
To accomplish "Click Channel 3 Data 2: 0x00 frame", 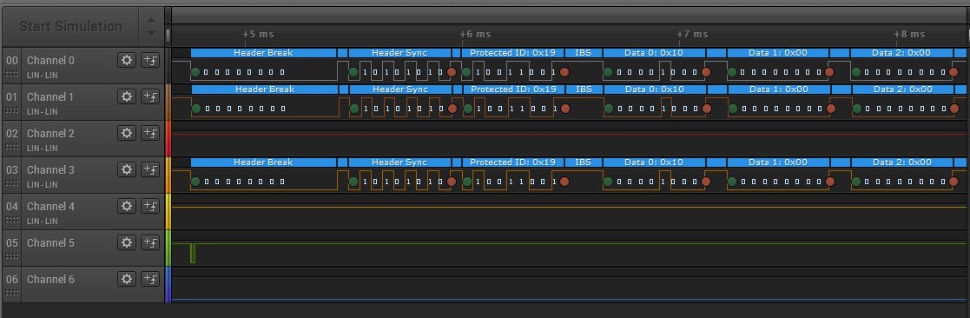I will tap(902, 162).
